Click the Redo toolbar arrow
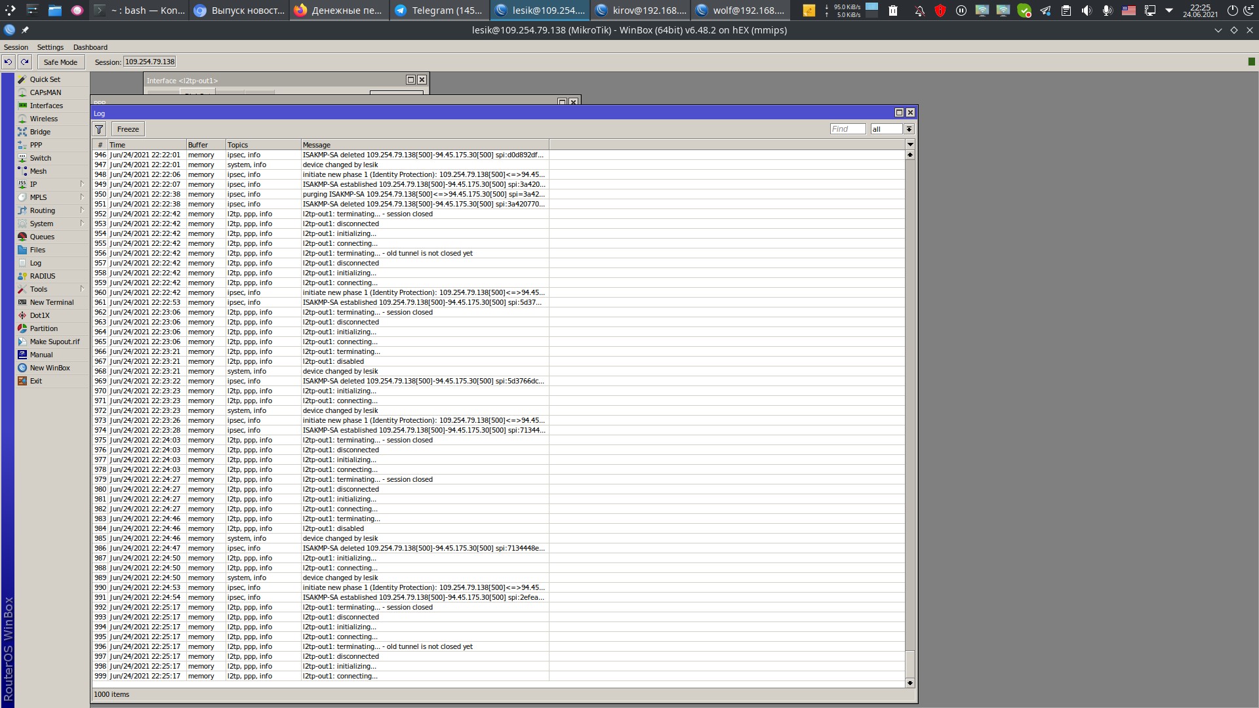The width and height of the screenshot is (1259, 708). click(x=25, y=62)
